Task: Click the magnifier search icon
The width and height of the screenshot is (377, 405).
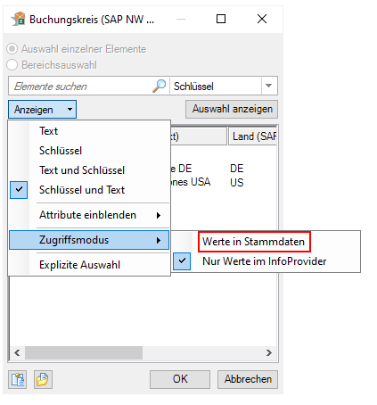Action: (160, 86)
